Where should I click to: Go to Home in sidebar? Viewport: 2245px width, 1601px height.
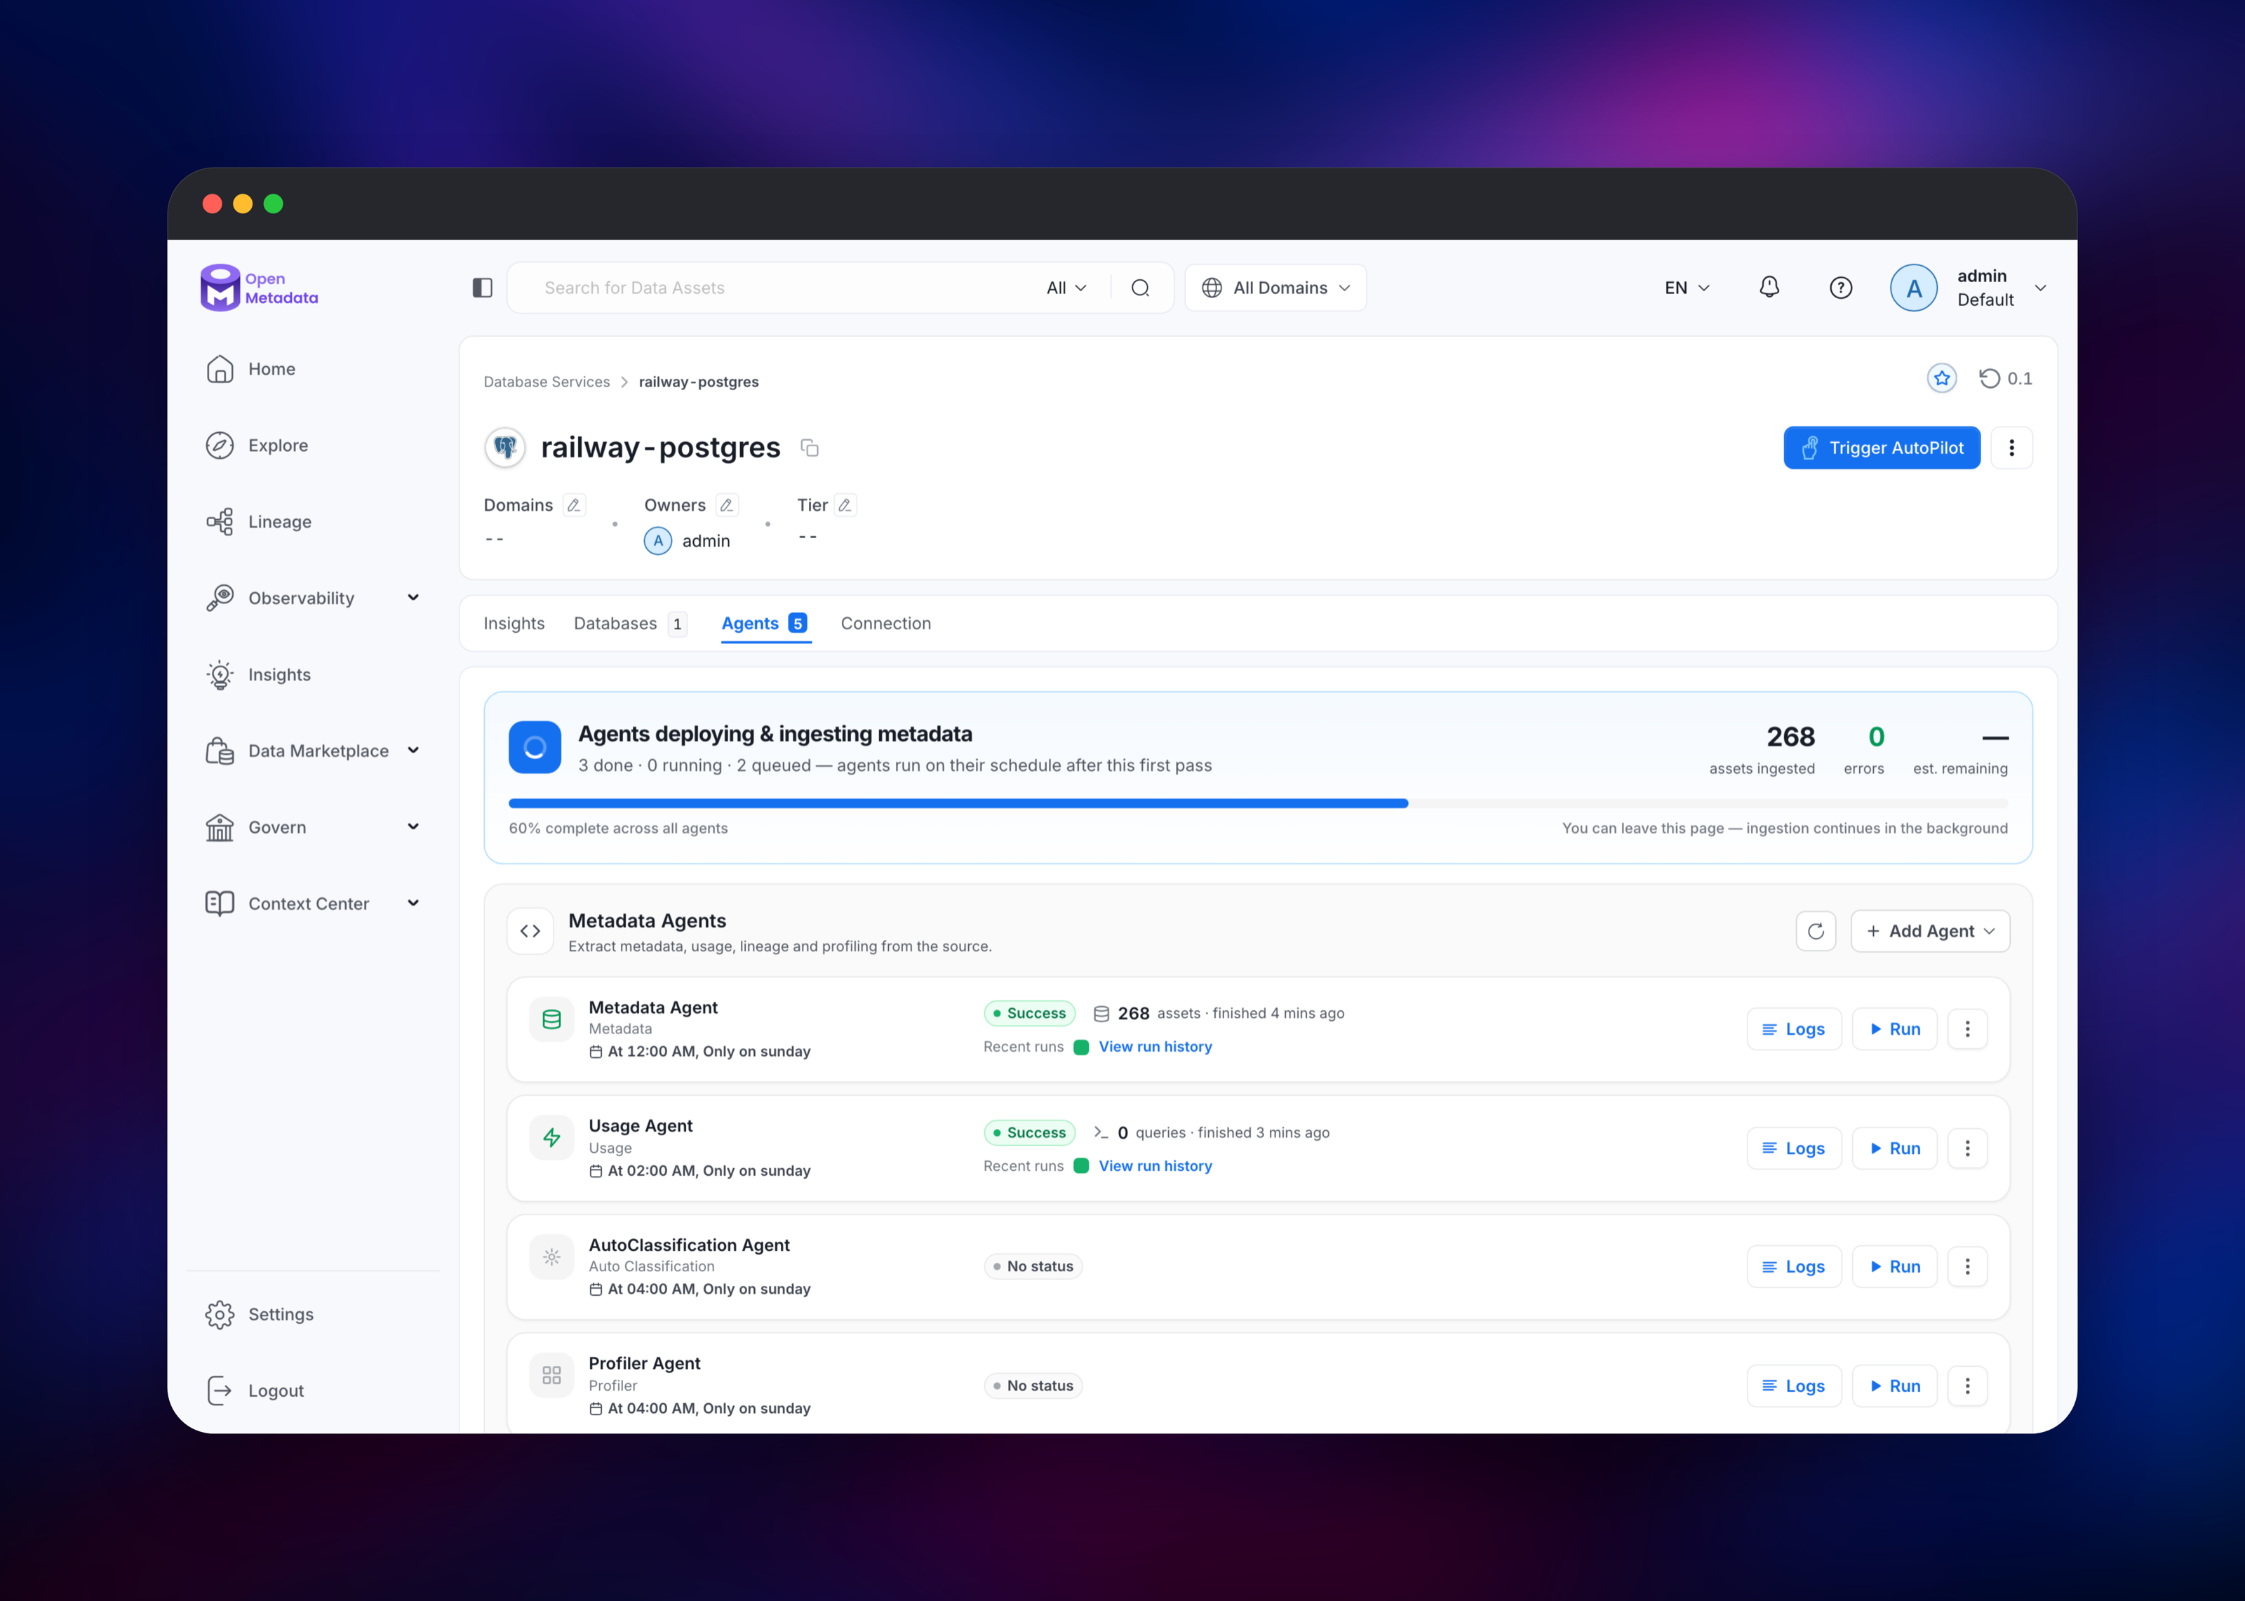pyautogui.click(x=250, y=369)
